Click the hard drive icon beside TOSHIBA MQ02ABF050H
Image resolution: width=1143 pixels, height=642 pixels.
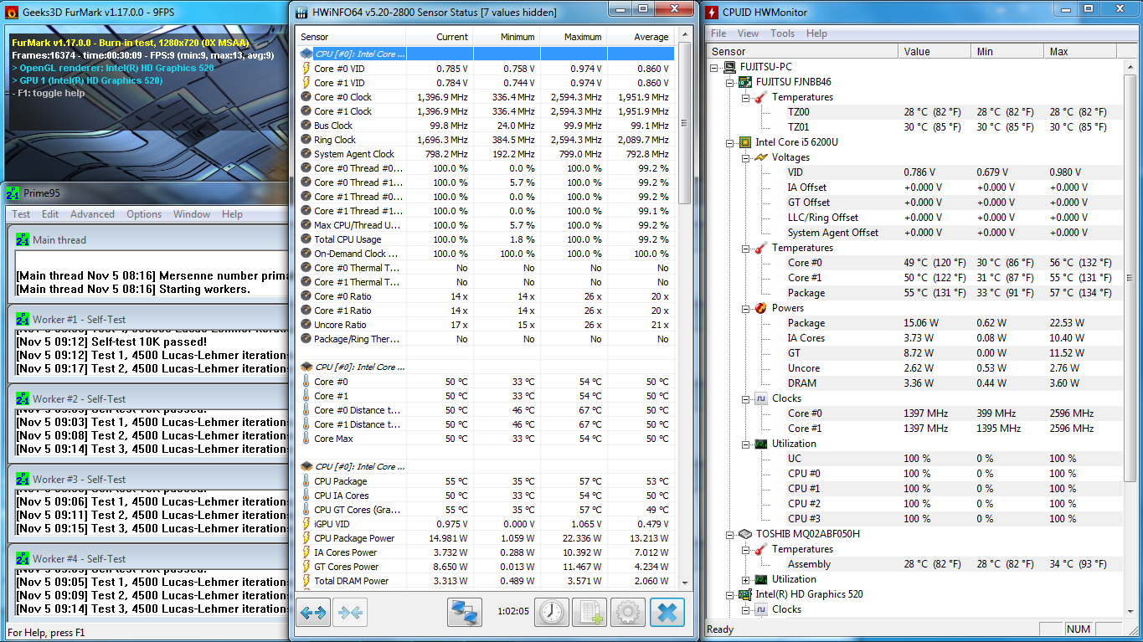(744, 534)
